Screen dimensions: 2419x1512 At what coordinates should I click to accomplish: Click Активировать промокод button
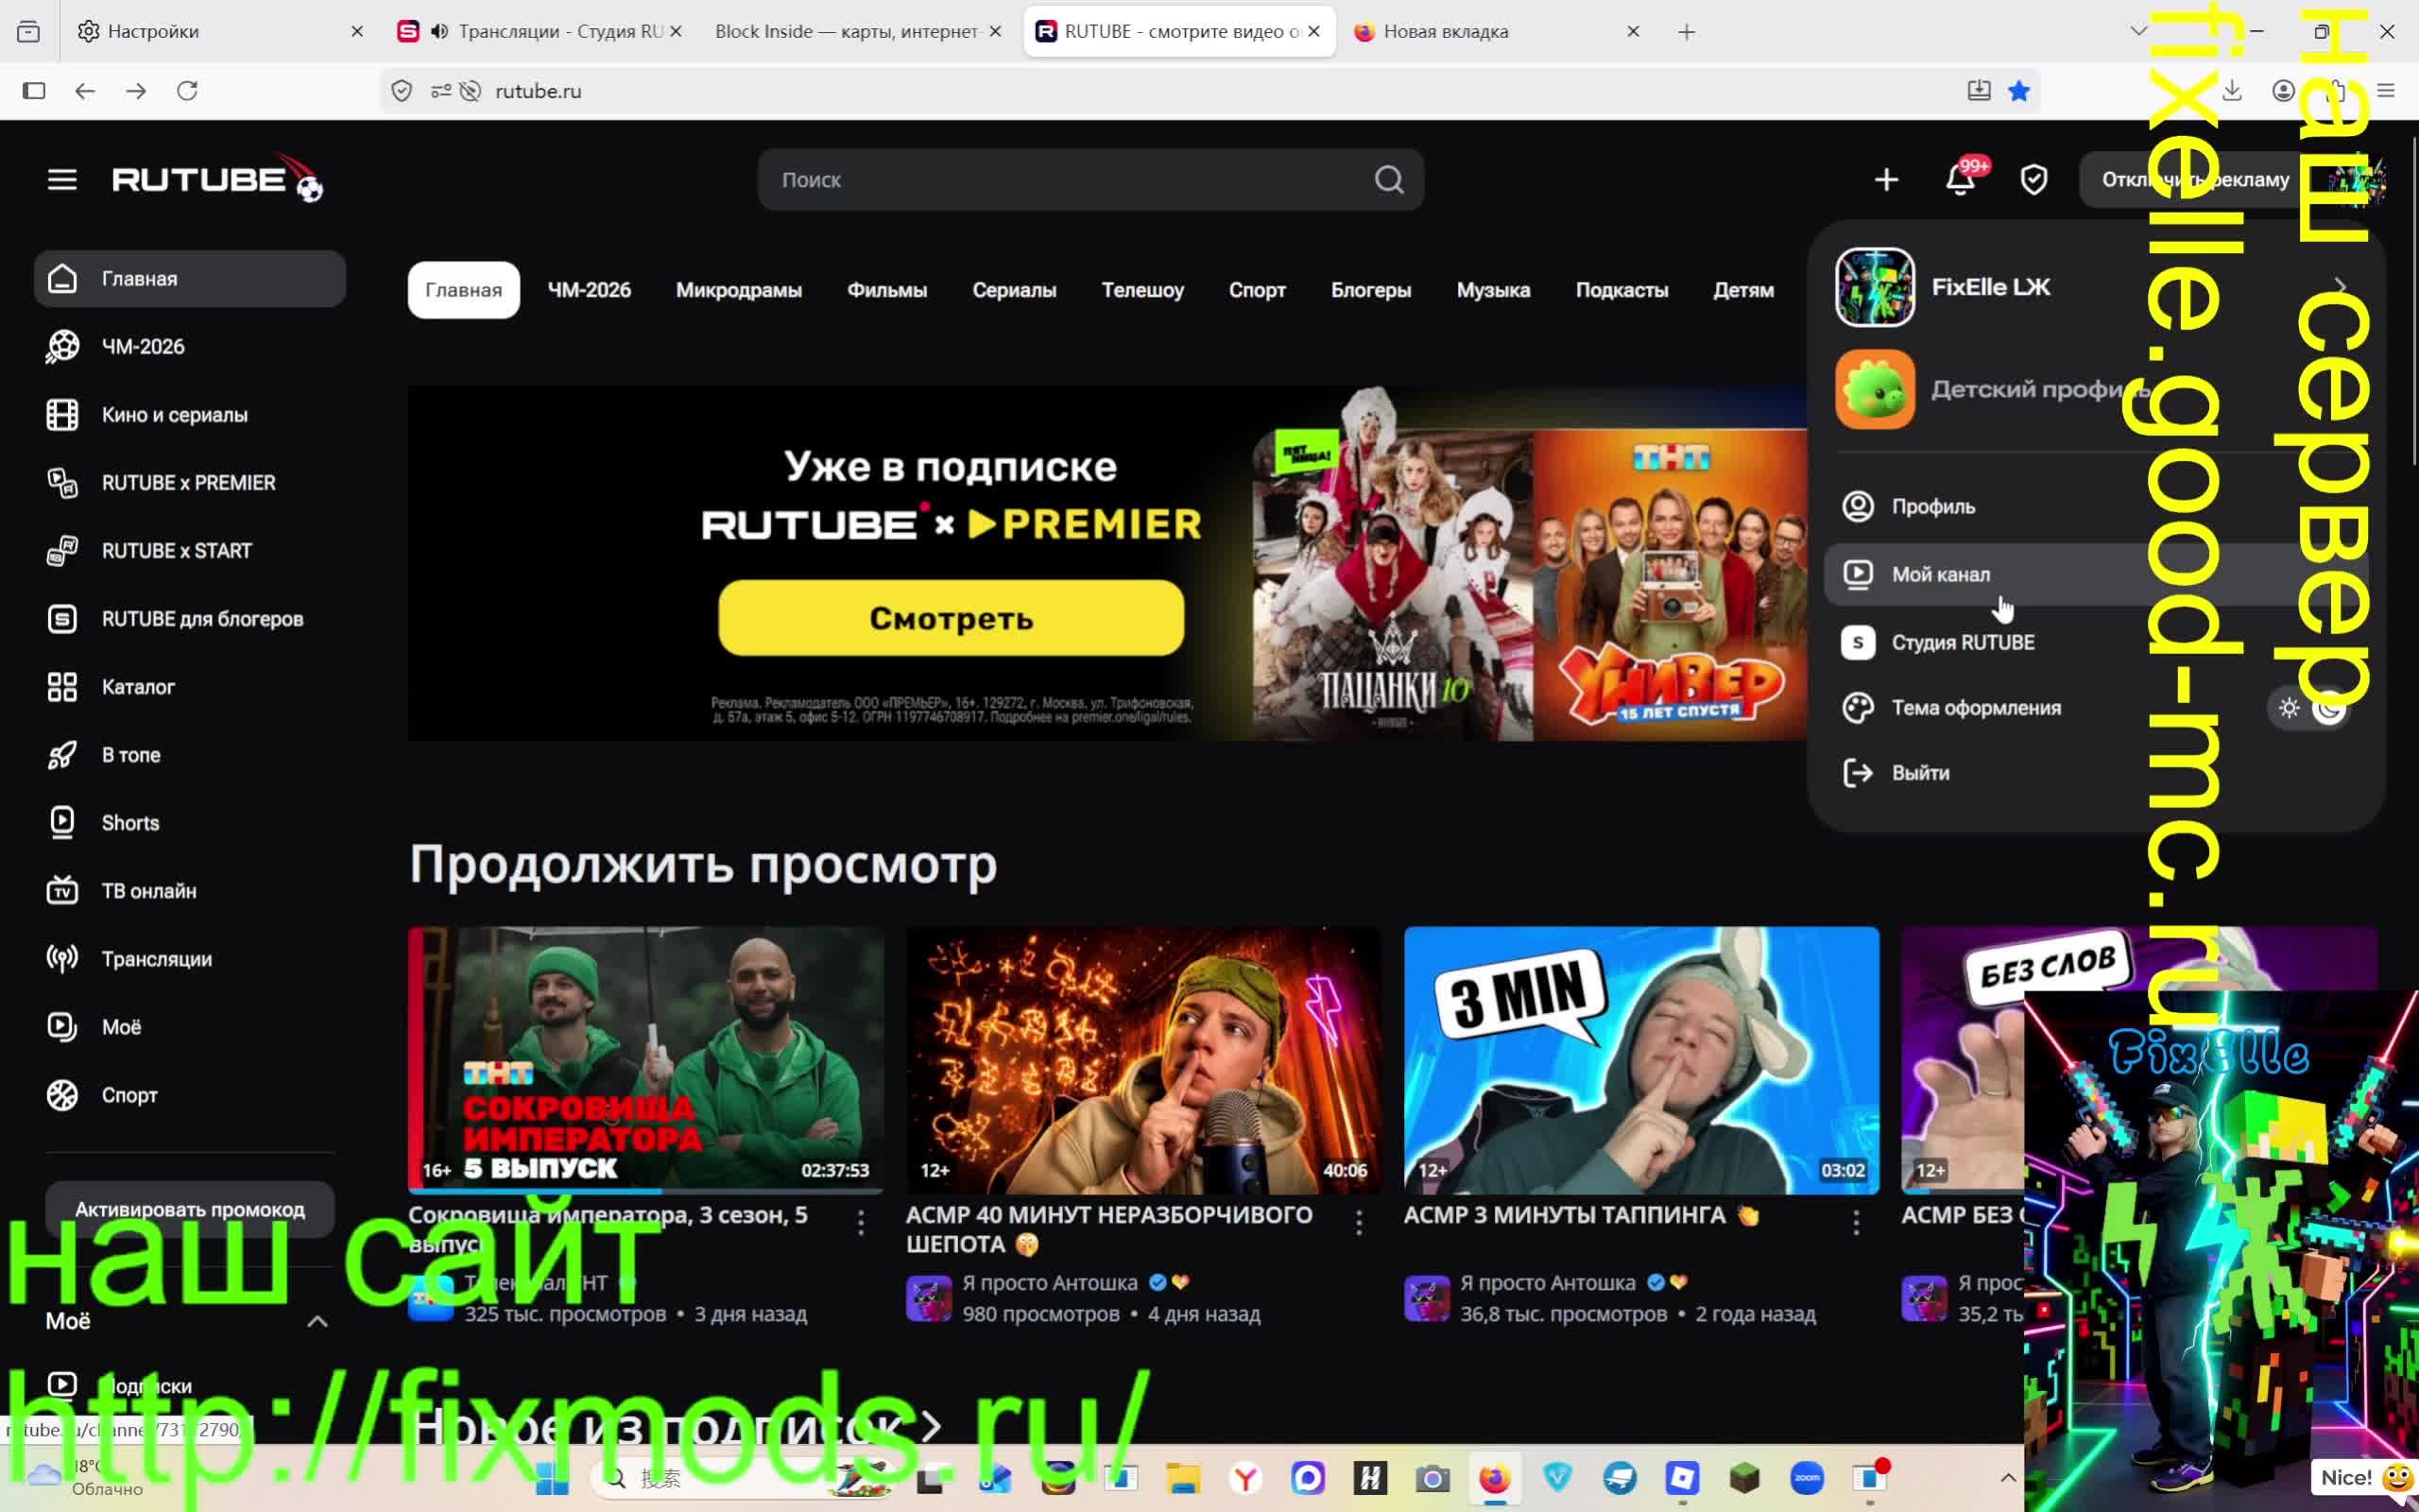click(x=190, y=1209)
